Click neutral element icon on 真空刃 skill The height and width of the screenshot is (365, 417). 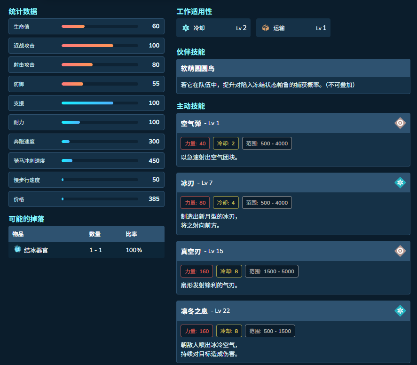tap(400, 251)
